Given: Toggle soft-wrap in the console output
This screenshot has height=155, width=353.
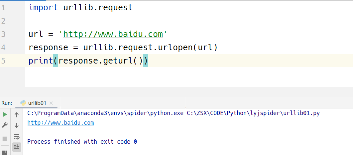Looking at the screenshot, I should pos(17,136).
